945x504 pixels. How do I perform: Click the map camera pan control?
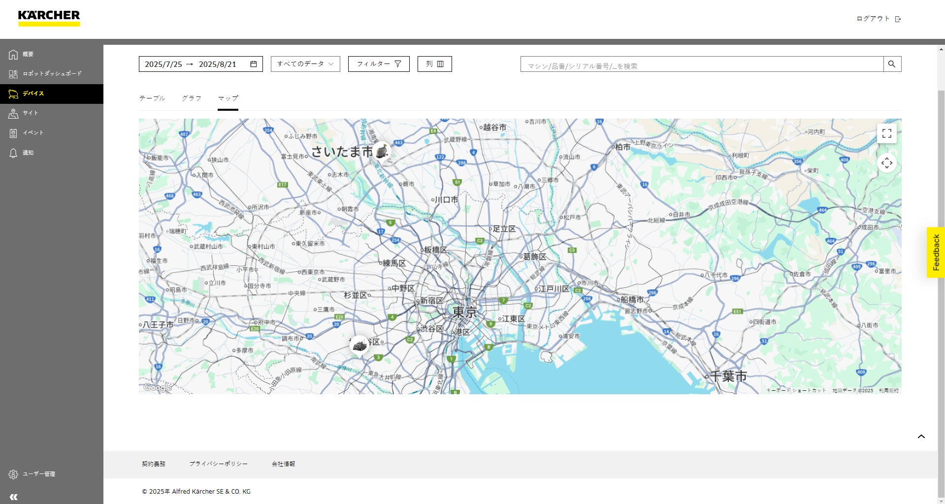tap(886, 163)
